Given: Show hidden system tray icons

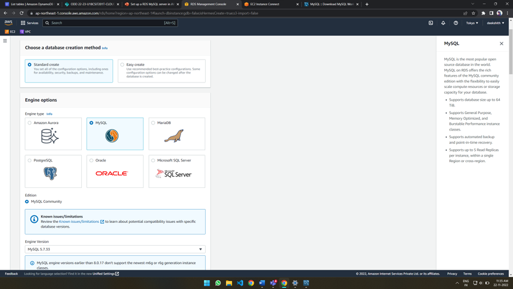Looking at the screenshot, I should (457, 283).
